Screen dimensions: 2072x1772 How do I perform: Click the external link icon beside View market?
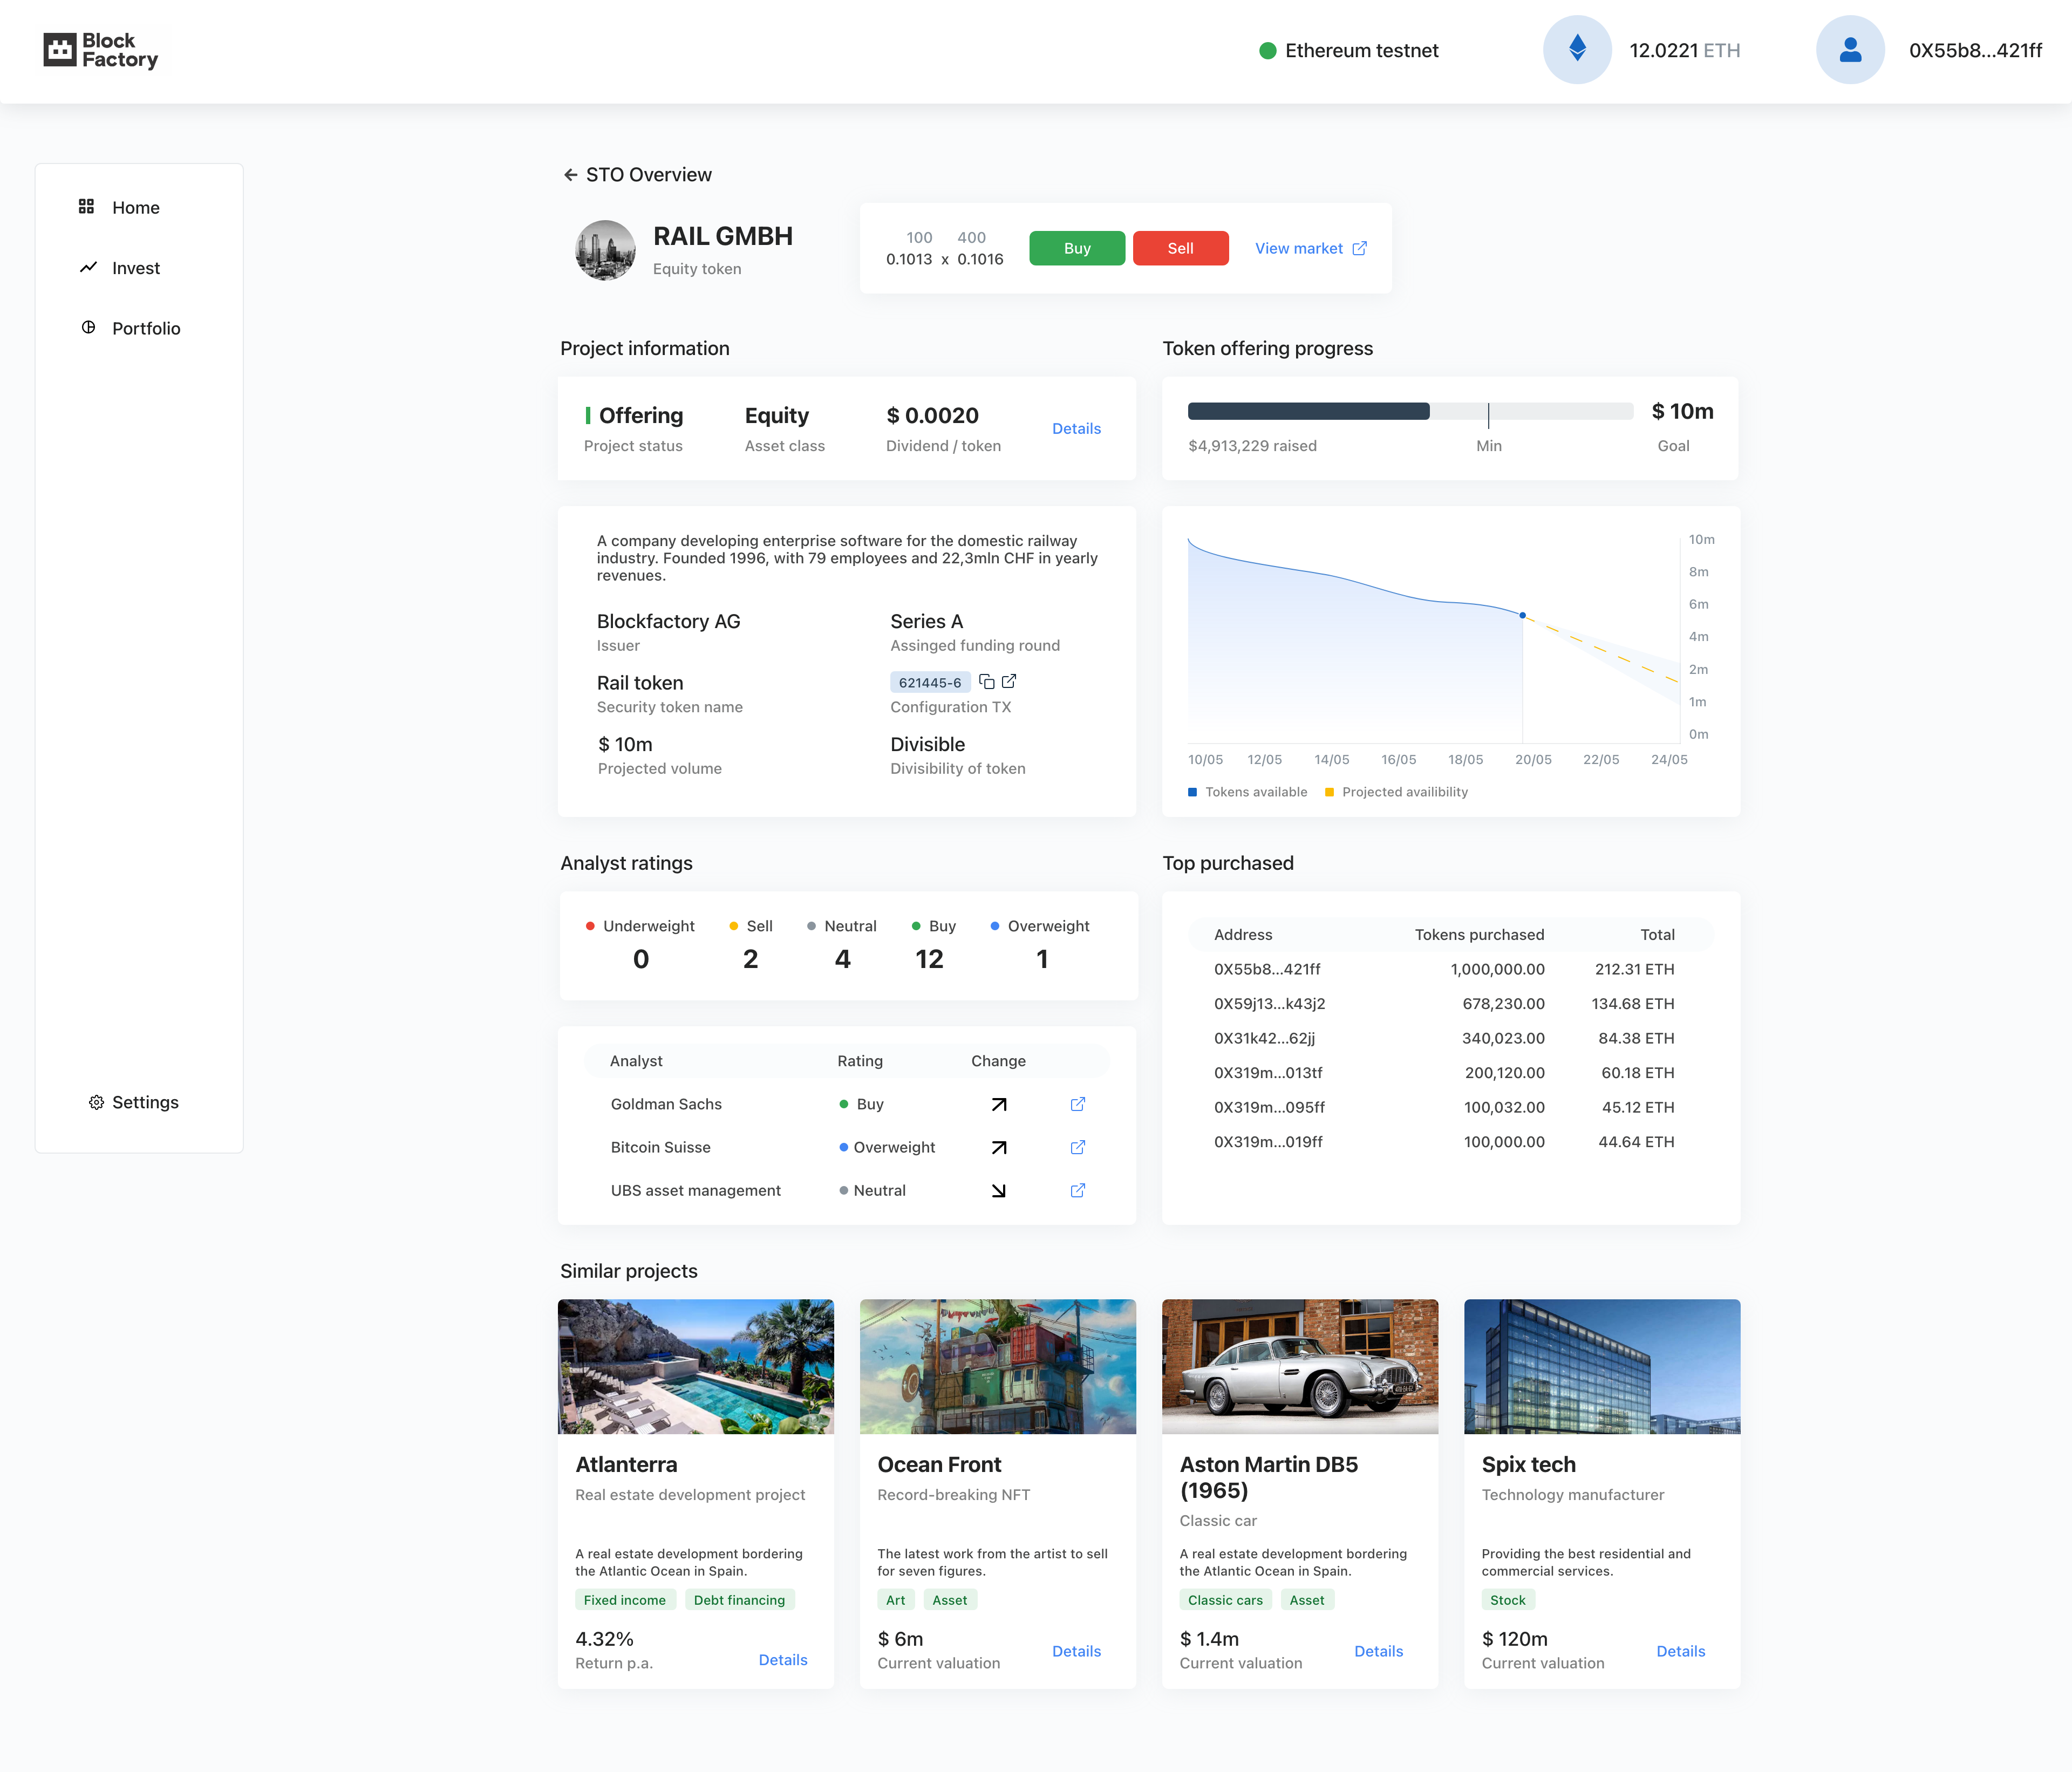coord(1359,248)
